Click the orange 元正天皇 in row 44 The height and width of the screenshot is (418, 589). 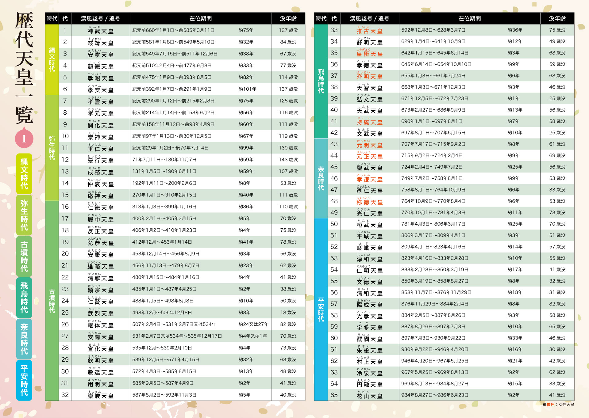(370, 157)
